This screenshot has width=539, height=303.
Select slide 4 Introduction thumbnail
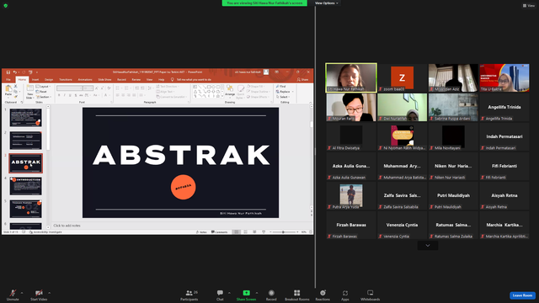point(26,186)
